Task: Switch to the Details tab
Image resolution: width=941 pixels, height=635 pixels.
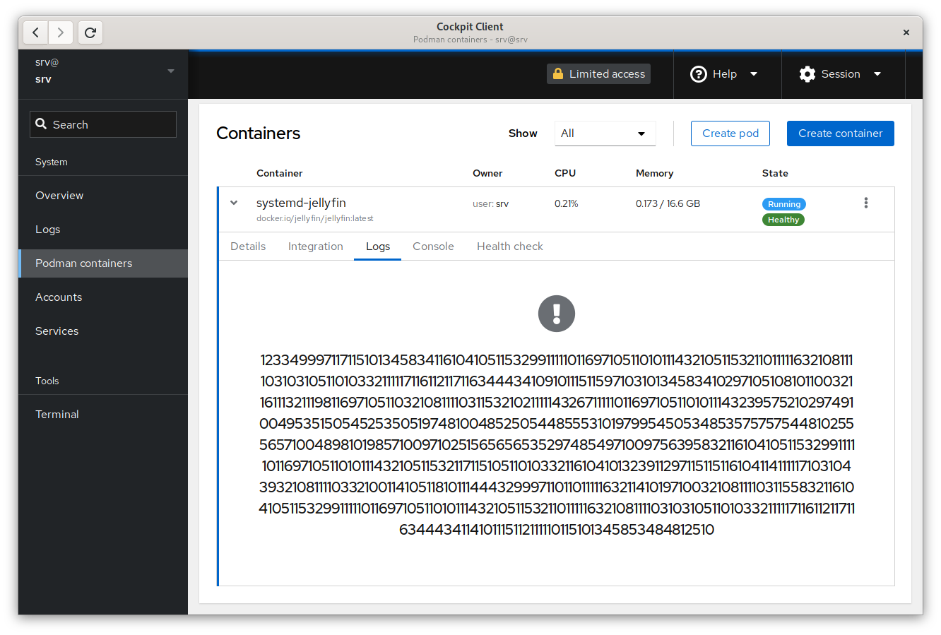Action: coord(248,246)
